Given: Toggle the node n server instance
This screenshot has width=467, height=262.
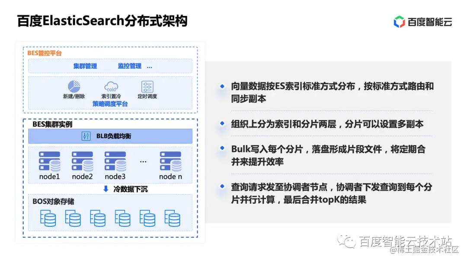Looking at the screenshot, I should click(x=170, y=162).
